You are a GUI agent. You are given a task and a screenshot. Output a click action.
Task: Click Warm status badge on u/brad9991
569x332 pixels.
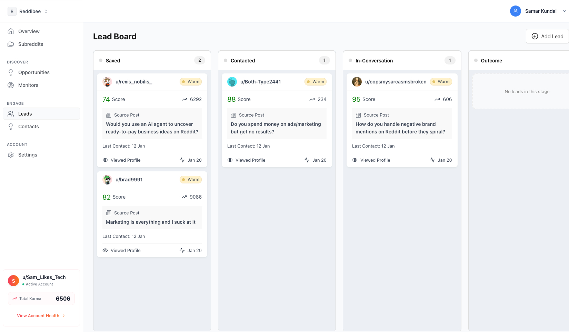191,180
